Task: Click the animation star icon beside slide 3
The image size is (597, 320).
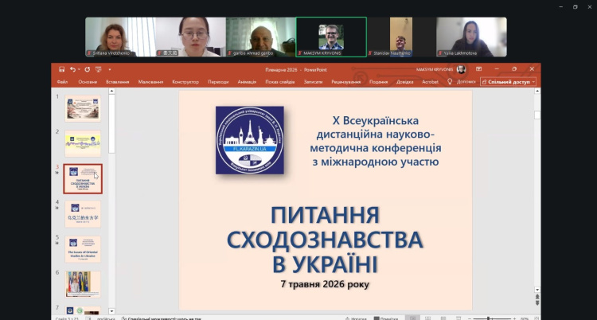Action: [57, 173]
